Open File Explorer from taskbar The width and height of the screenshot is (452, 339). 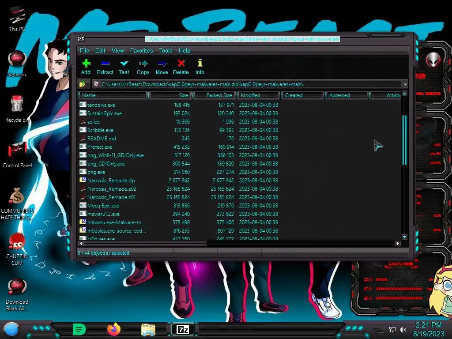point(148,330)
